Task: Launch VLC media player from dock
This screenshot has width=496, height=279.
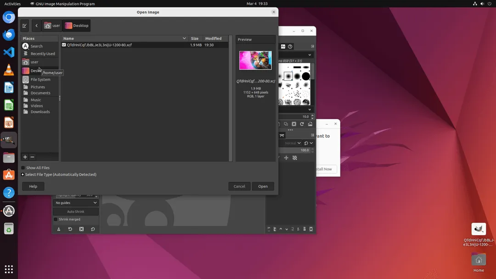Action: [9, 70]
